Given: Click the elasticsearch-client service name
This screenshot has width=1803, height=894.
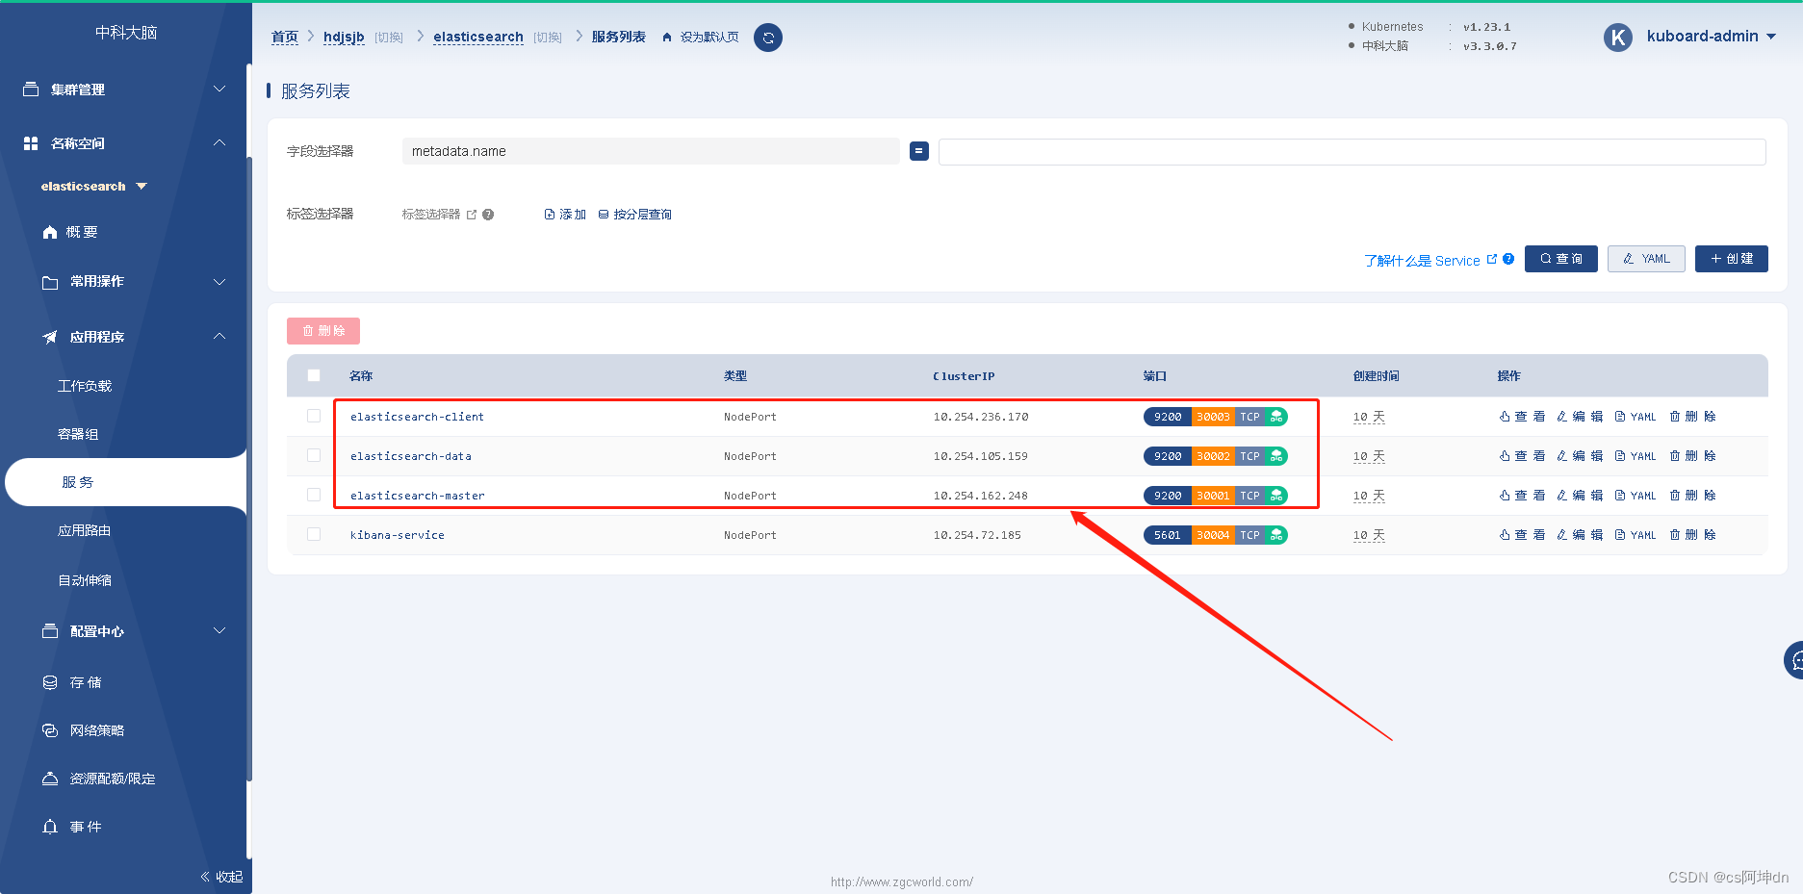Looking at the screenshot, I should 417,417.
